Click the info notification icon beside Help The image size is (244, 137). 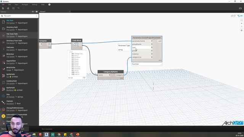[x=49, y=5]
